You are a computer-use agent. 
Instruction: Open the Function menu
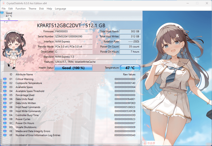(21, 9)
